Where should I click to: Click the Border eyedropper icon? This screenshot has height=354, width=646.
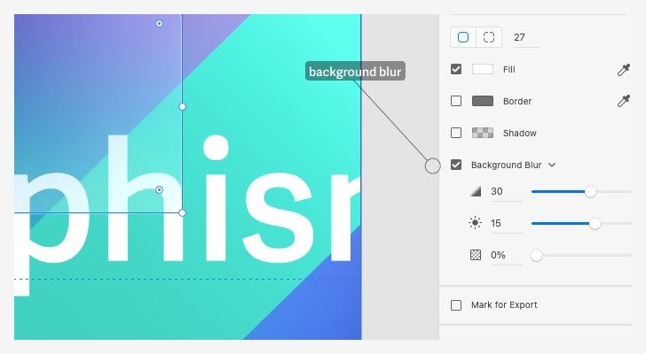coord(623,101)
